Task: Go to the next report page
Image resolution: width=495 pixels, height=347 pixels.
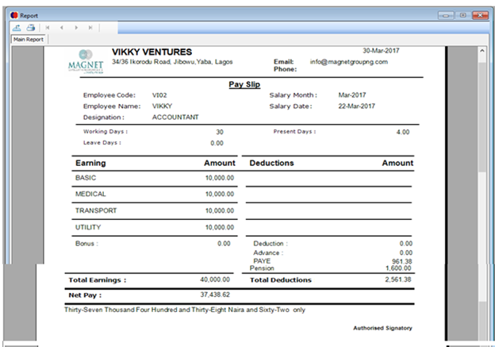Action: click(x=76, y=28)
